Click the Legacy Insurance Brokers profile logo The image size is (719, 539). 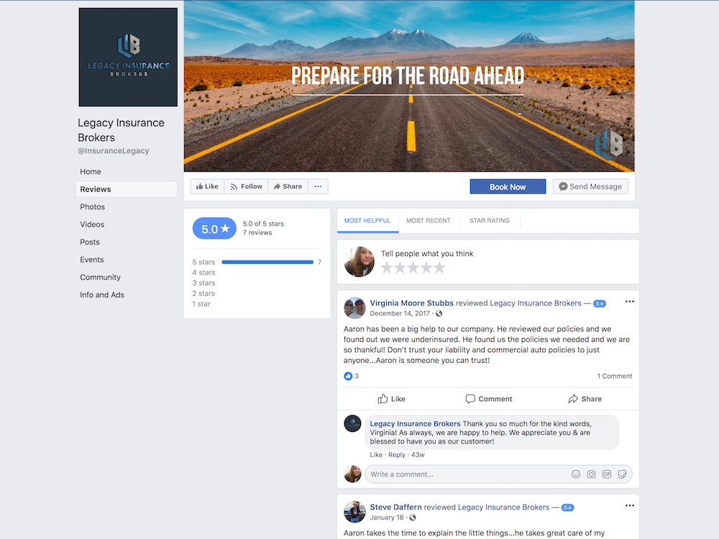tap(128, 57)
